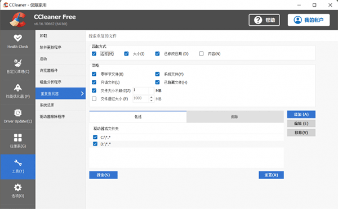Image resolution: width=338 pixels, height=209 pixels.
Task: Open 磁盘分析程序 disk analyzer
Action: point(61,82)
